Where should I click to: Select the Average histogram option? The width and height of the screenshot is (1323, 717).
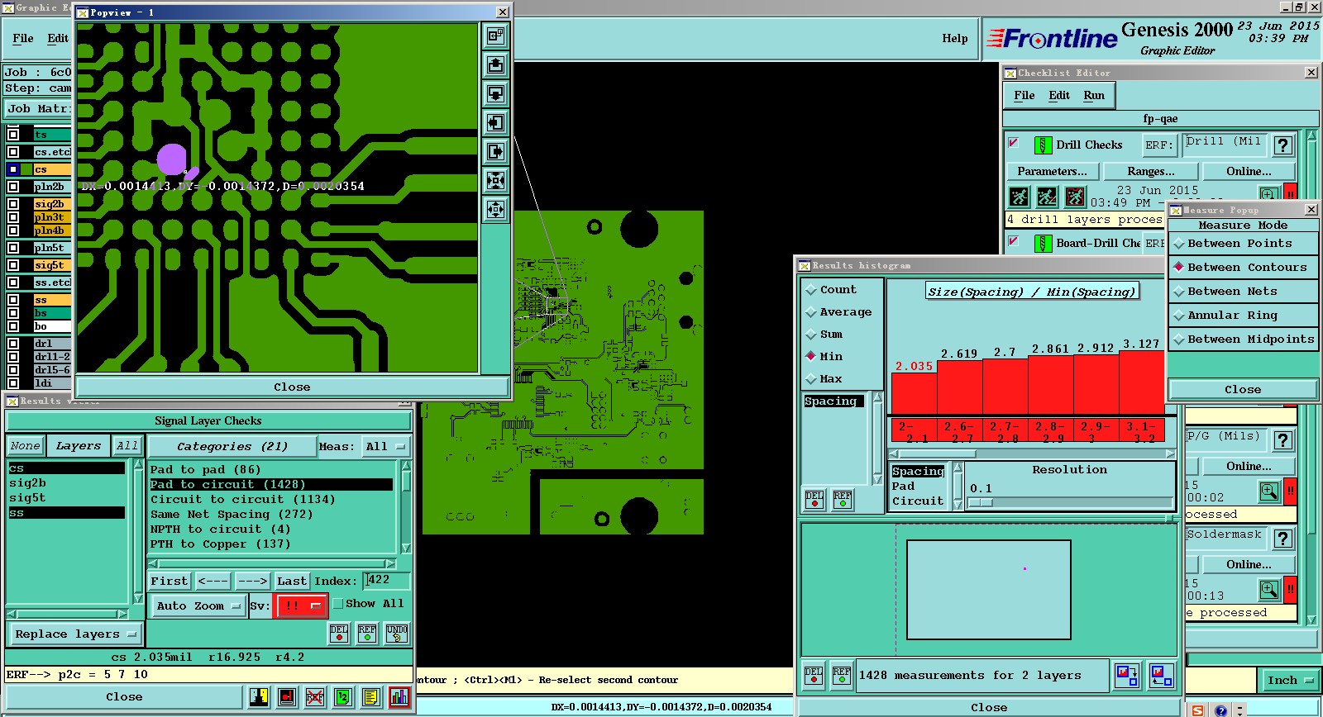coord(839,312)
